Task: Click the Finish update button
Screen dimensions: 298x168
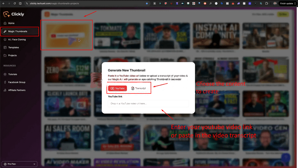Action: [287, 3]
